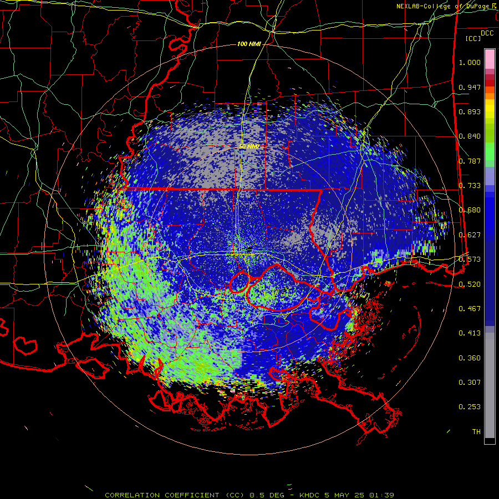This screenshot has width=499, height=499.
Task: Click the [CC] legend heading
Action: pos(473,38)
